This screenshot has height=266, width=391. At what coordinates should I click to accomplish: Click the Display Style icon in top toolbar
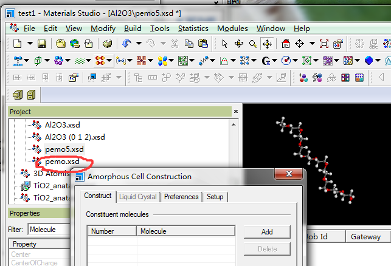point(338,44)
